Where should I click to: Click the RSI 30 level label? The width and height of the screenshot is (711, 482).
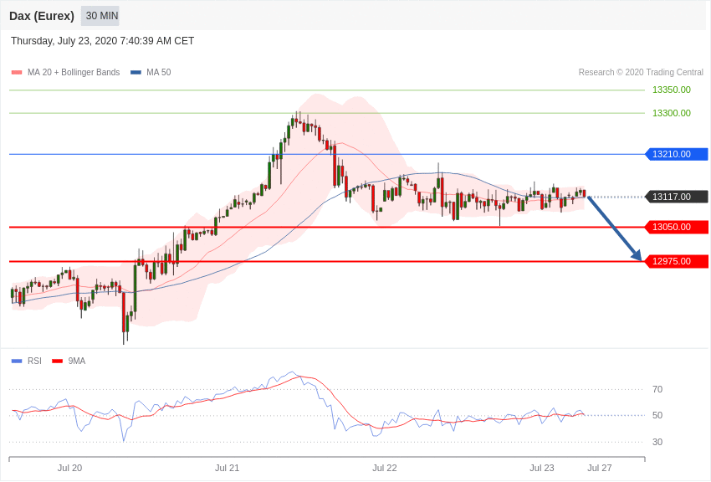click(657, 442)
